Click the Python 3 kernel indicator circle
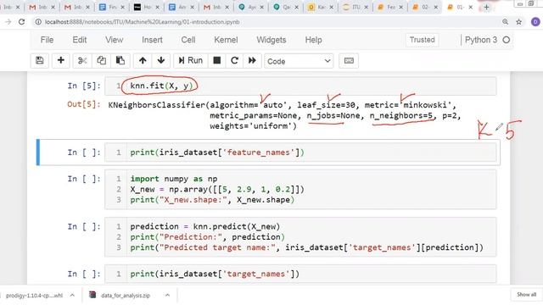 tap(507, 40)
